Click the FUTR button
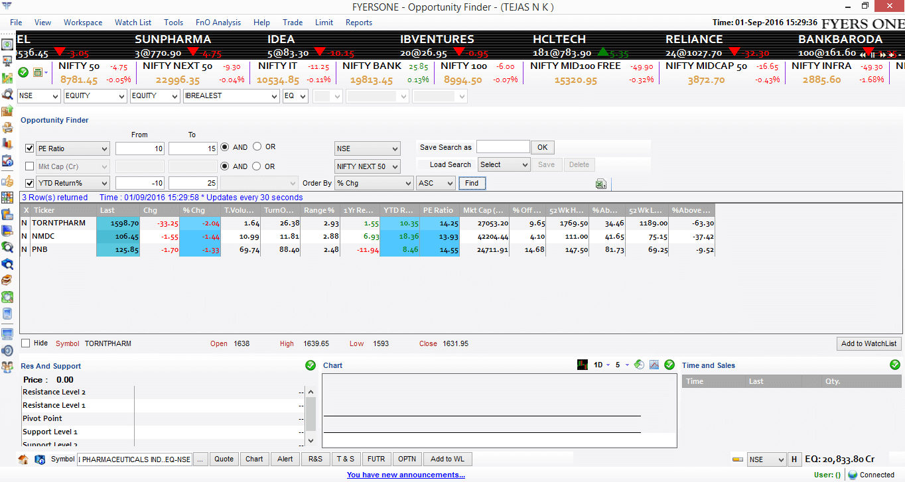Viewport: 905px width, 482px height. coord(376,459)
